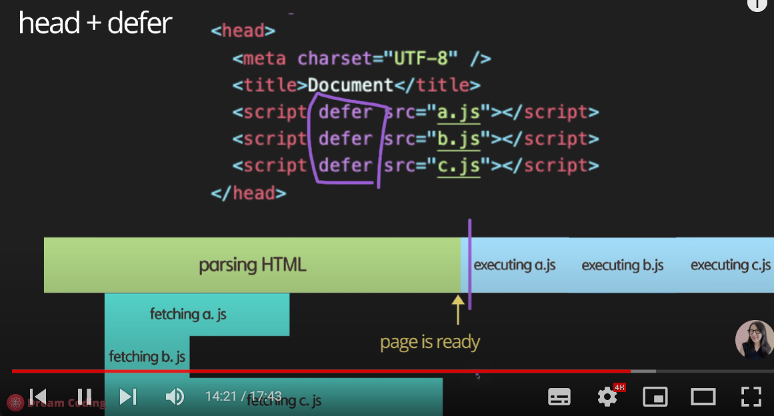The width and height of the screenshot is (774, 416).
Task: Click the 'executing a.js' label
Action: 515,265
